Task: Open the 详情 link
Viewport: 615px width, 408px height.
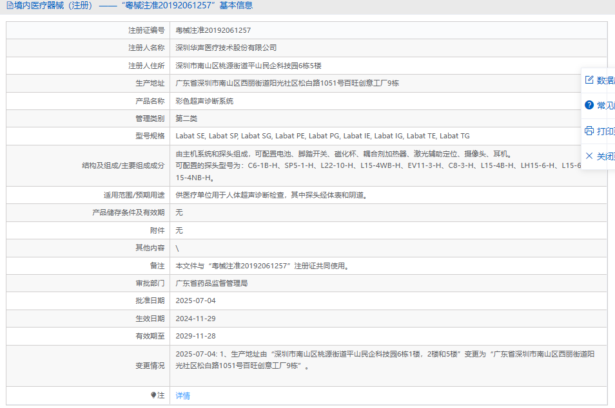Action: point(183,396)
